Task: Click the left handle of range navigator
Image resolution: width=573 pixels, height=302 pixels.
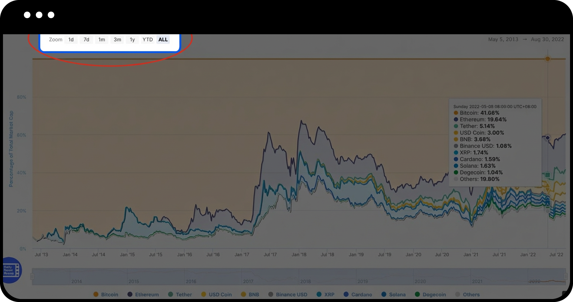Action: click(x=32, y=277)
